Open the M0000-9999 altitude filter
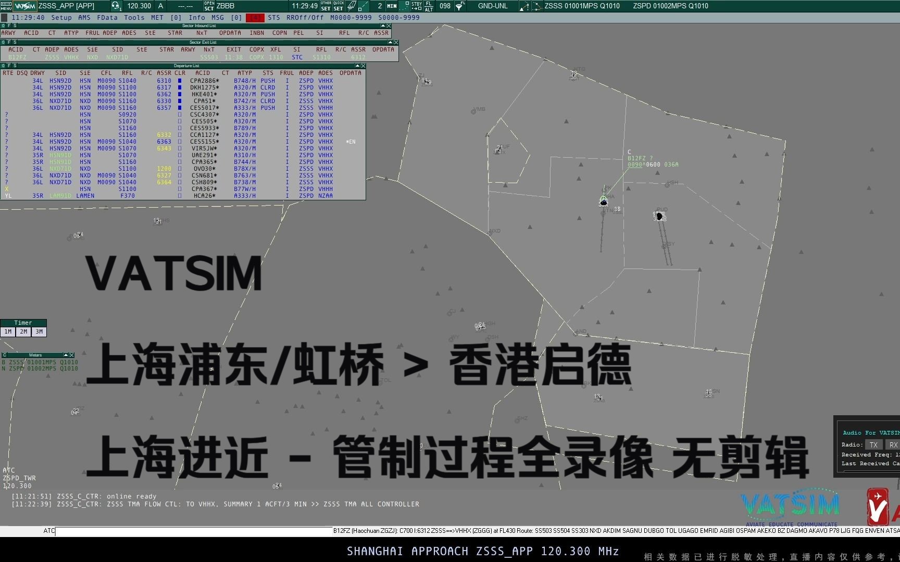The width and height of the screenshot is (900, 562). coord(351,18)
